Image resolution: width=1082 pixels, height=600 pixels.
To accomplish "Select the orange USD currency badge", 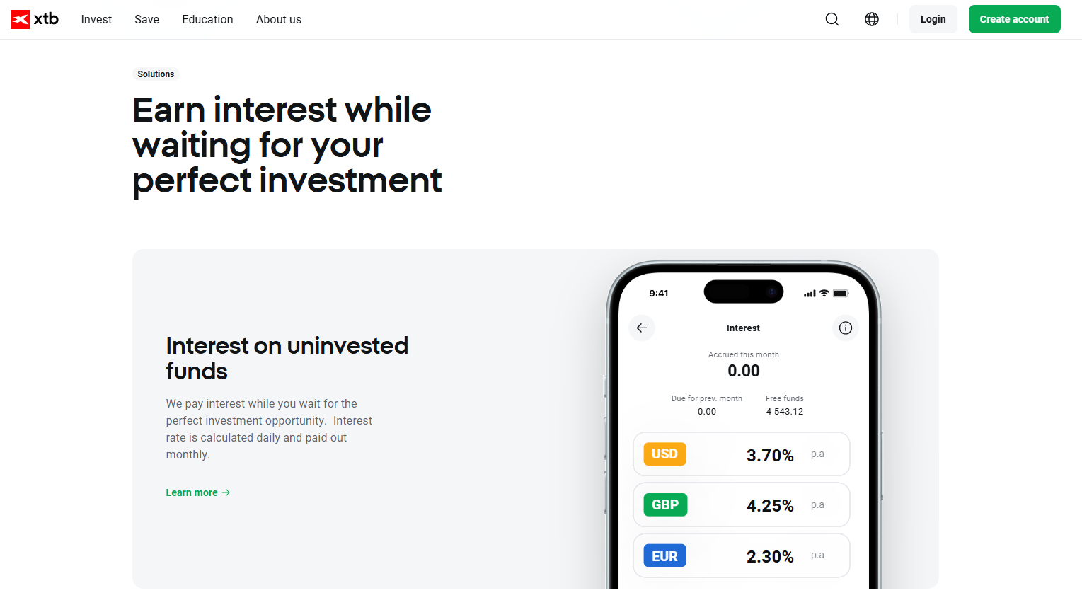I will coord(664,454).
